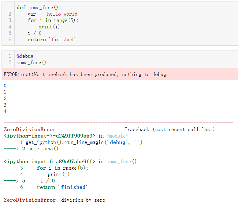Viewport: 238px width, 206px height.
Task: Click the arrow pointing to traceback line 5
Action: (x=11, y=181)
